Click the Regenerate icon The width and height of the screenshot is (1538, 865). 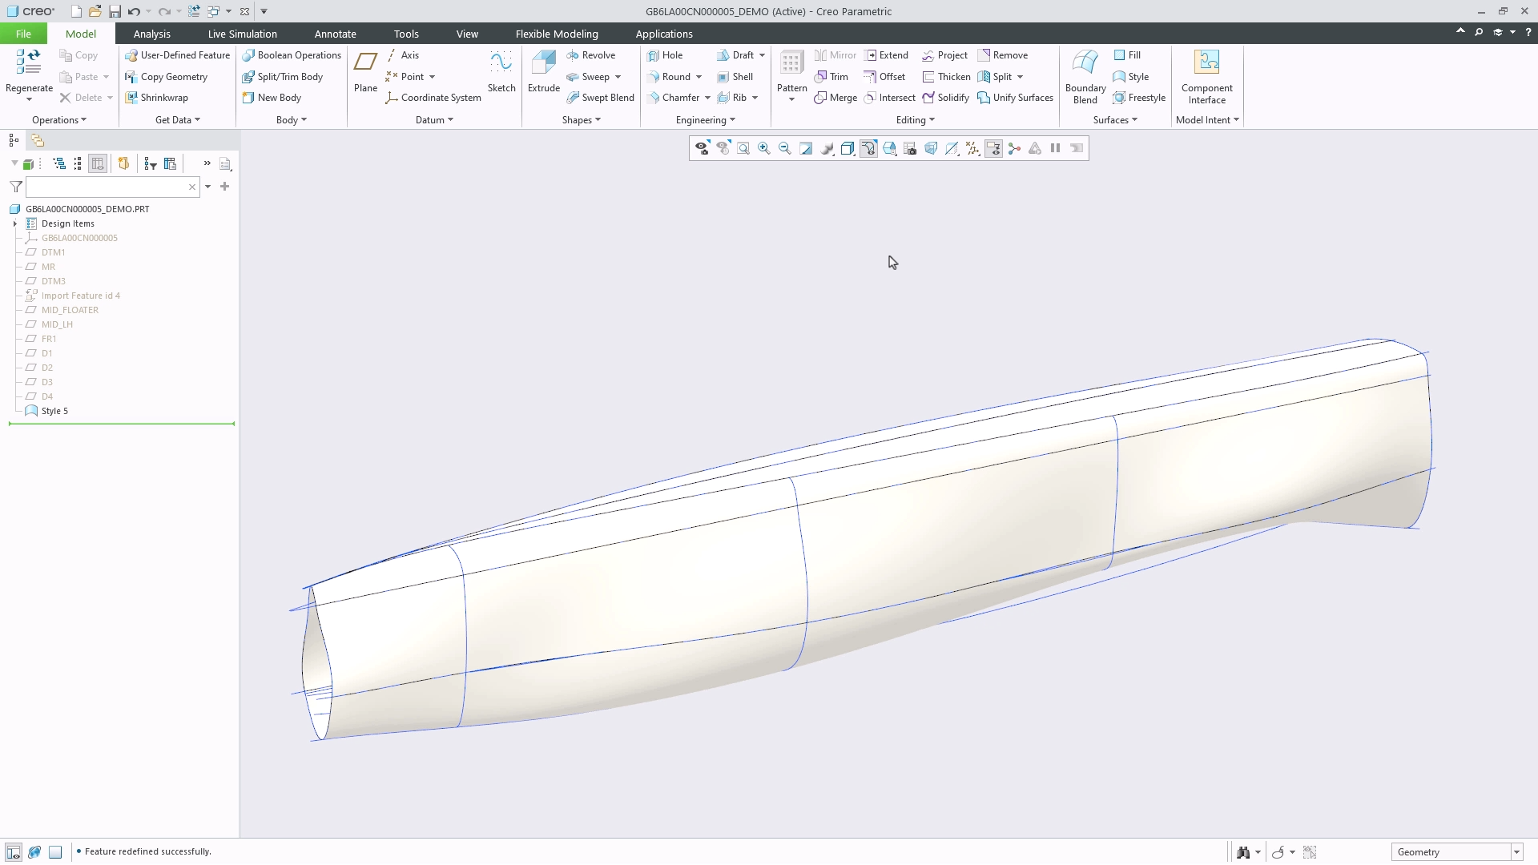[x=29, y=62]
